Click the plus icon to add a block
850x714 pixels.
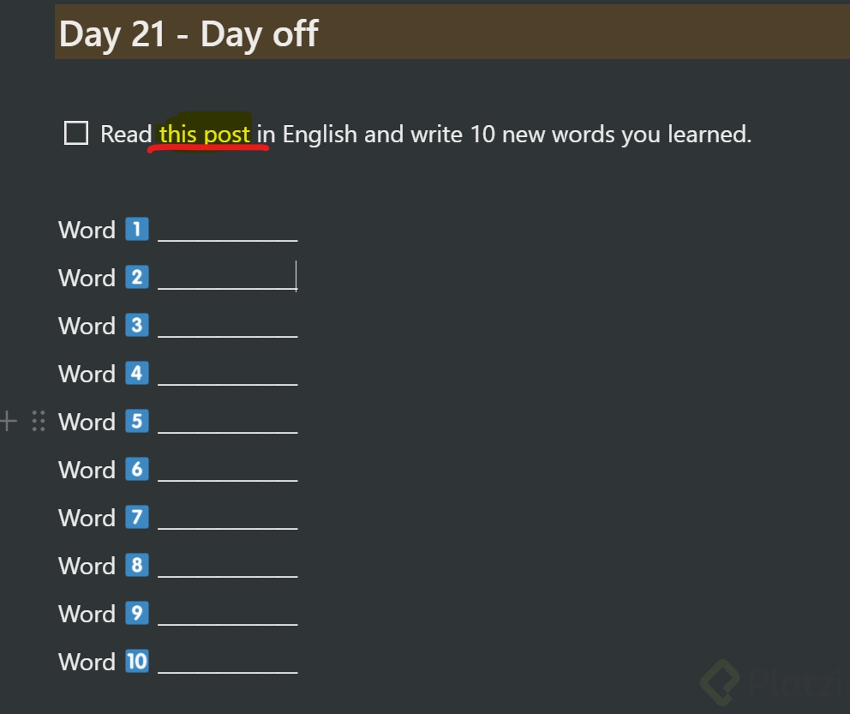point(8,421)
